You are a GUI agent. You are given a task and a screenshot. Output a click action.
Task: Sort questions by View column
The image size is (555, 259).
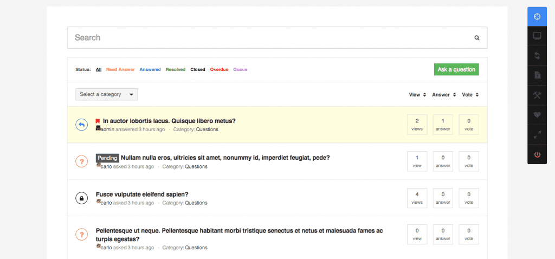[417, 95]
